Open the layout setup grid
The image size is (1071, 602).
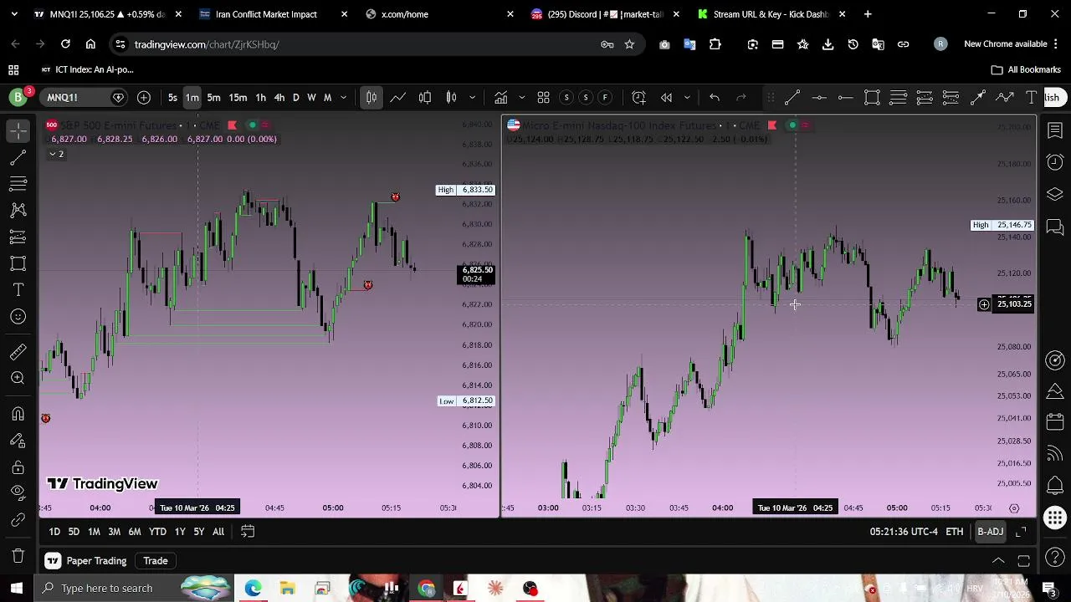coord(543,98)
